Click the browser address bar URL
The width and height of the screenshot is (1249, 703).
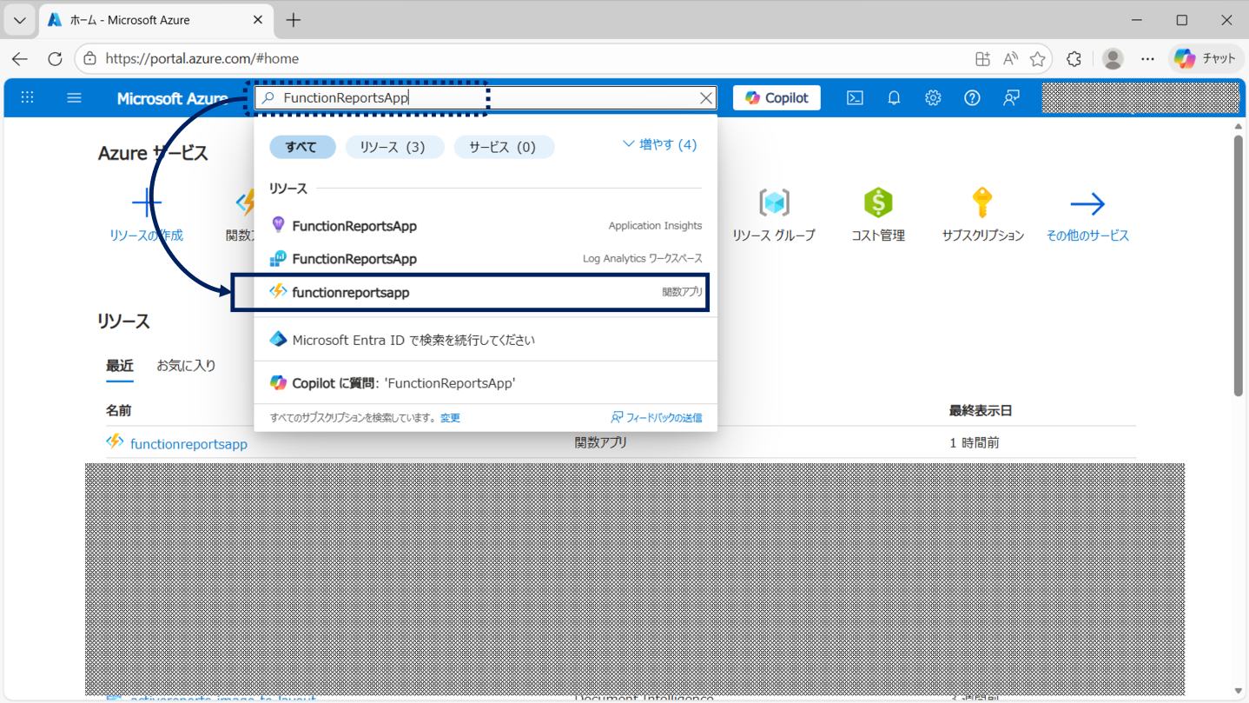coord(202,59)
